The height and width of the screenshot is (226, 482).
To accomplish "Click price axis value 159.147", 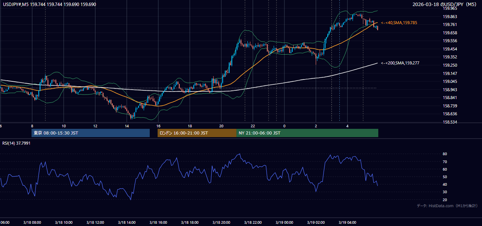I will click(x=450, y=73).
